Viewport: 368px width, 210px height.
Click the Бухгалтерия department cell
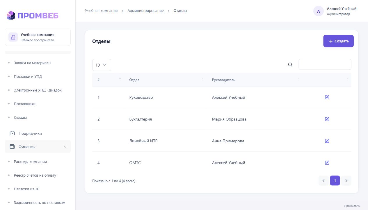click(141, 119)
